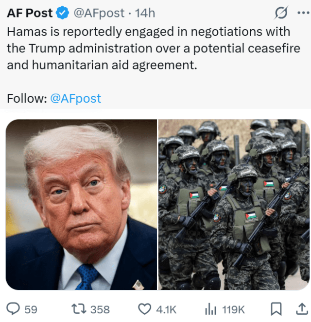Click the @AFpost handle in the header
Image resolution: width=311 pixels, height=322 pixels.
[x=99, y=14]
